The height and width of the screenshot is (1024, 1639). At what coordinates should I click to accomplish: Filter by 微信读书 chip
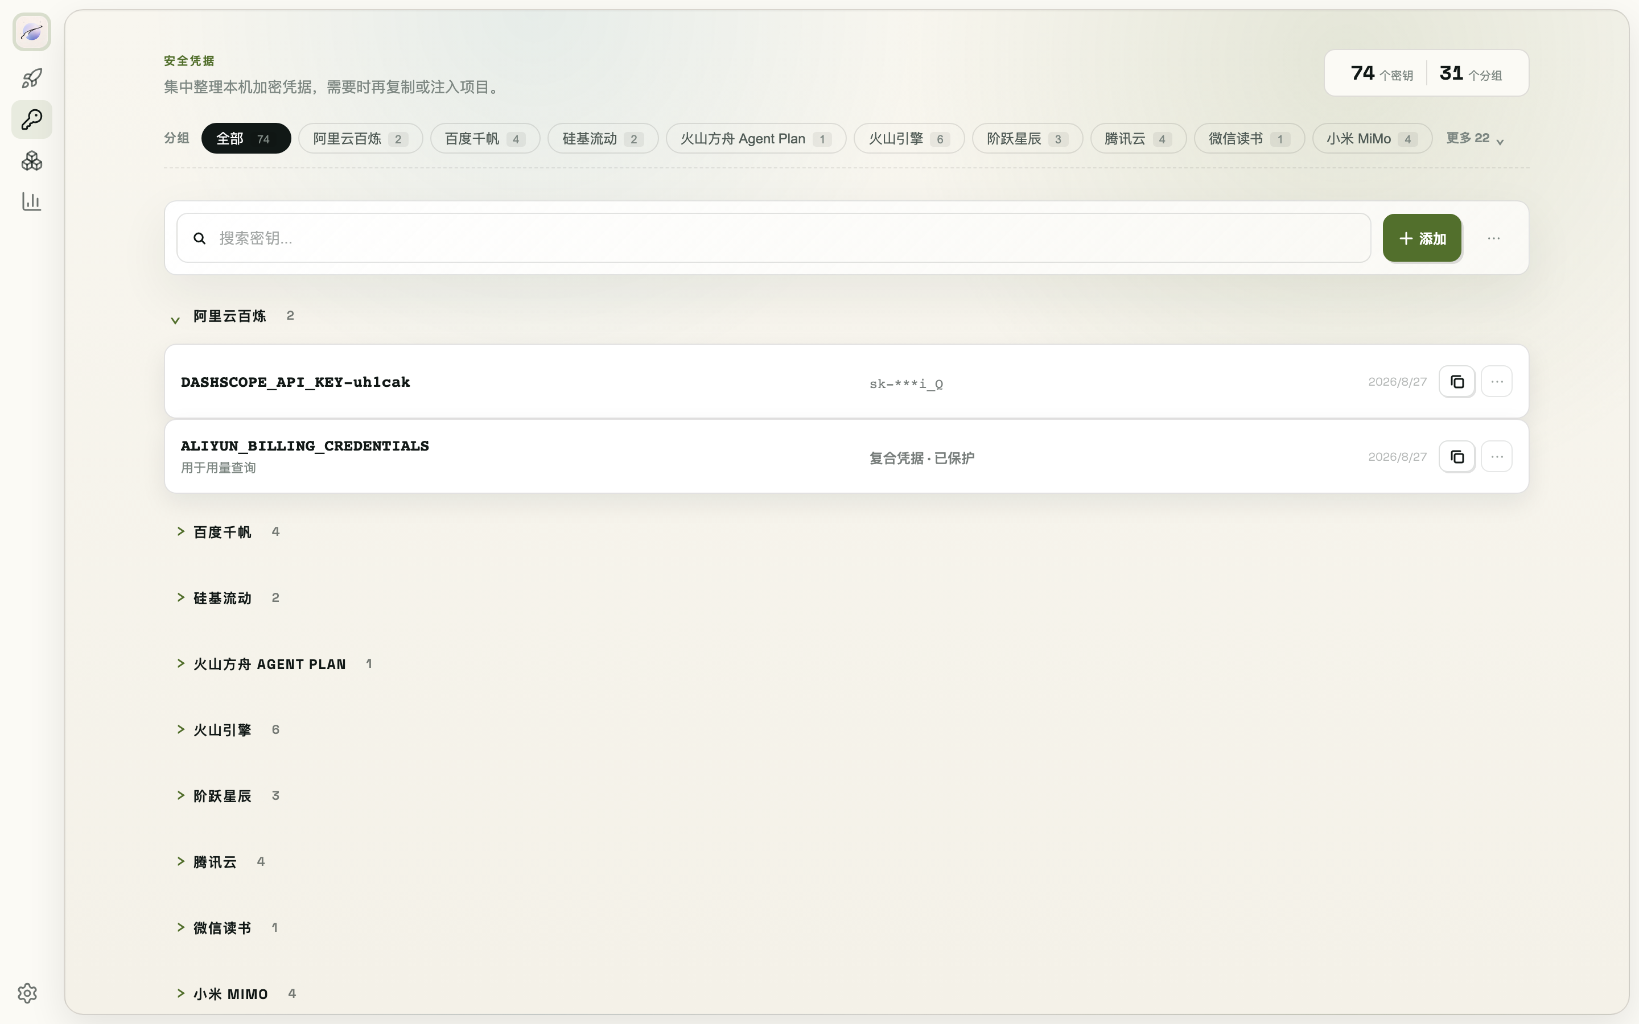[x=1249, y=139]
